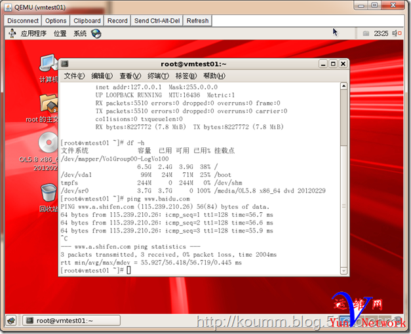The width and height of the screenshot is (411, 334).
Task: Click the terminal prompt cursor on last line
Action: point(128,270)
